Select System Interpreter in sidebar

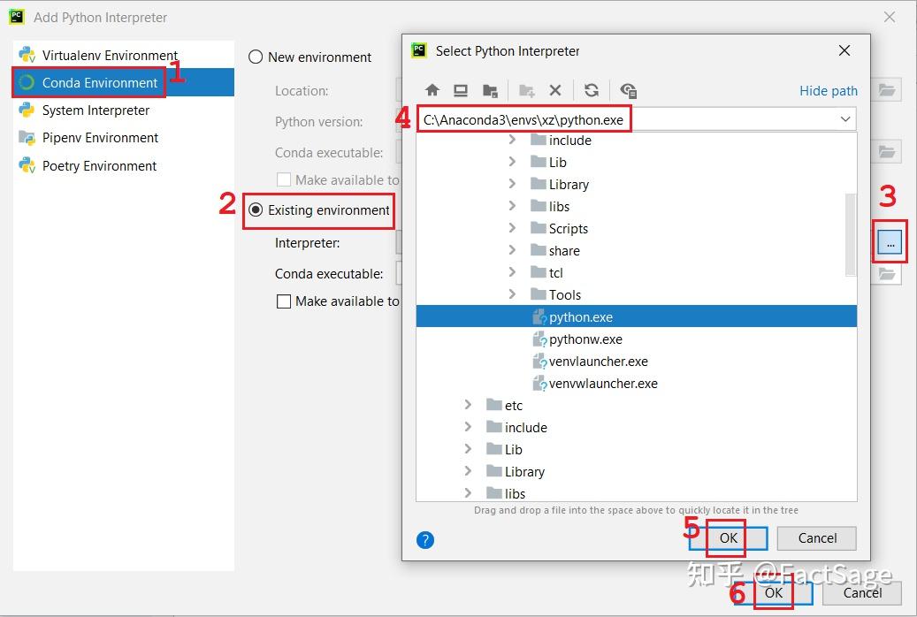coord(124,110)
